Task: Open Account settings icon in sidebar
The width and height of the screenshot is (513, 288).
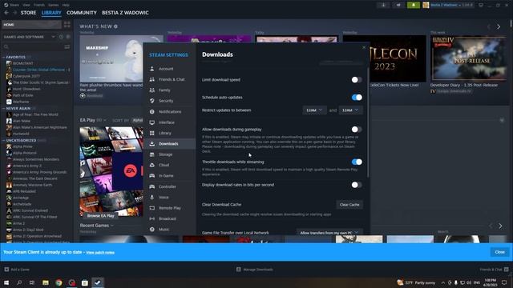Action: point(151,69)
